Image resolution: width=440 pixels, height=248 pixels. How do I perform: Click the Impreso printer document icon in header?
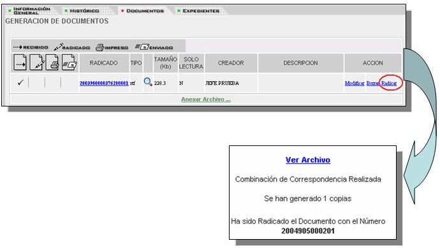[52, 62]
